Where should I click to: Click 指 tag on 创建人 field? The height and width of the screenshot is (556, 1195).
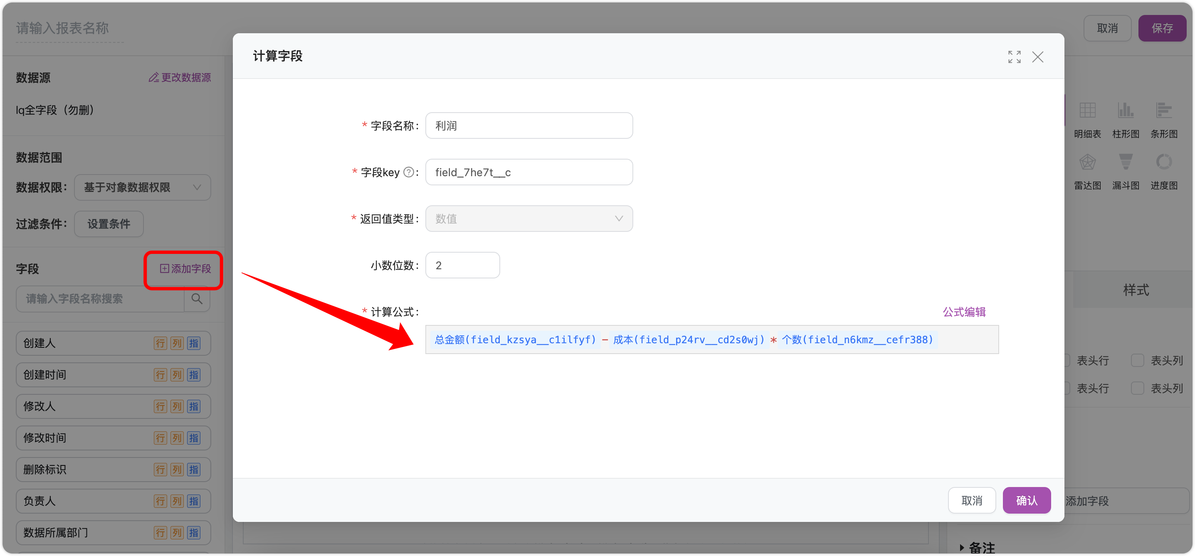[x=193, y=343]
